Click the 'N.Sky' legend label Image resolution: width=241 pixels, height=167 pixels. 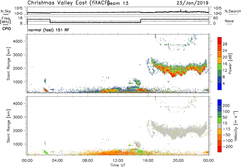tap(6, 11)
